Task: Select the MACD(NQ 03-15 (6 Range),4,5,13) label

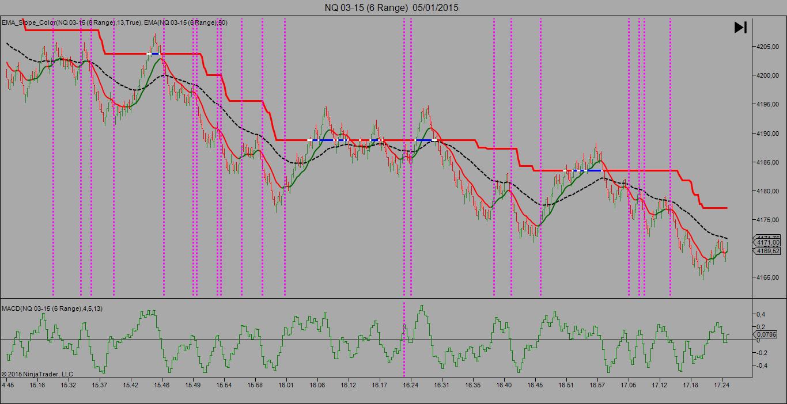Action: click(52, 309)
